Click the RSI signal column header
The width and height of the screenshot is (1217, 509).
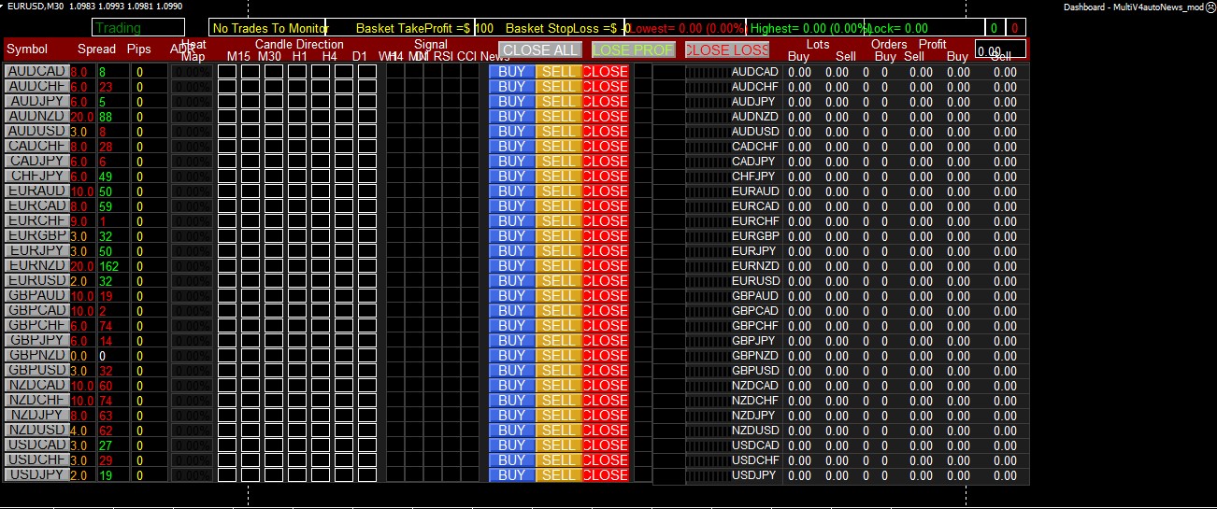tap(443, 56)
